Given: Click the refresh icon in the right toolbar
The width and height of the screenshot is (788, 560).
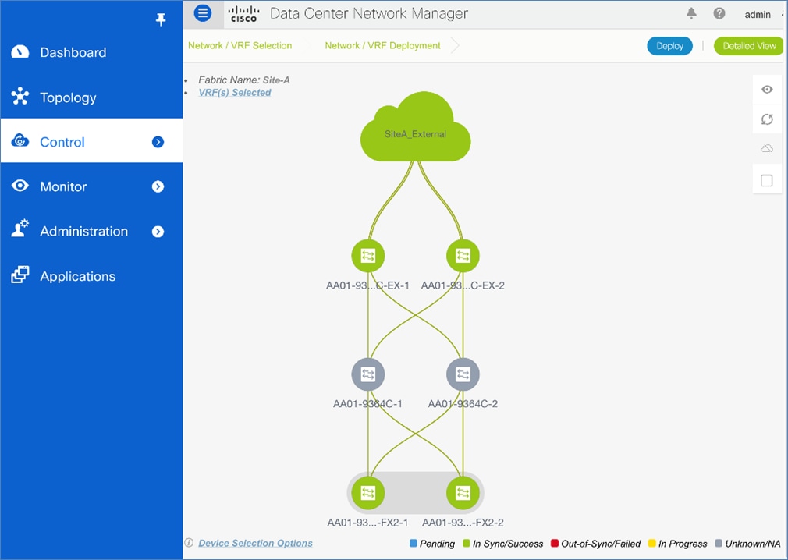Looking at the screenshot, I should 767,119.
